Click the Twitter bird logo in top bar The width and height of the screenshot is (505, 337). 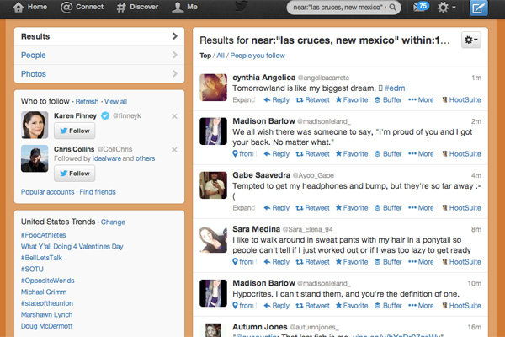242,6
